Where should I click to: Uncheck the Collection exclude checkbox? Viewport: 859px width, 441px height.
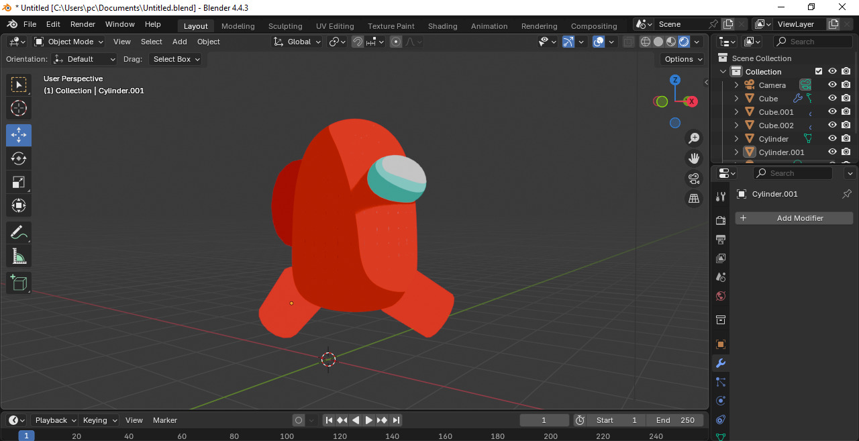[819, 71]
